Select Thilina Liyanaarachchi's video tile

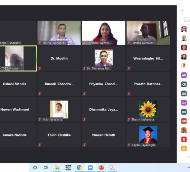tap(59, 33)
